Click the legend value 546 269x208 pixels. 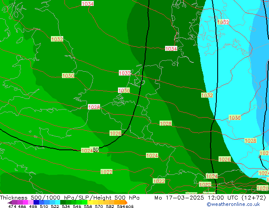77,206
